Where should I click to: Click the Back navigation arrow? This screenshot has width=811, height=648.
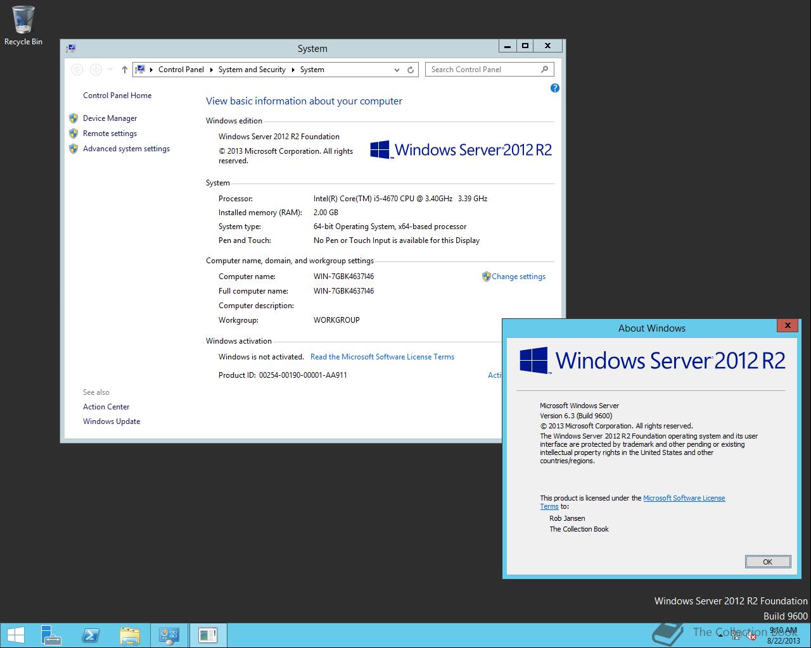pyautogui.click(x=77, y=70)
